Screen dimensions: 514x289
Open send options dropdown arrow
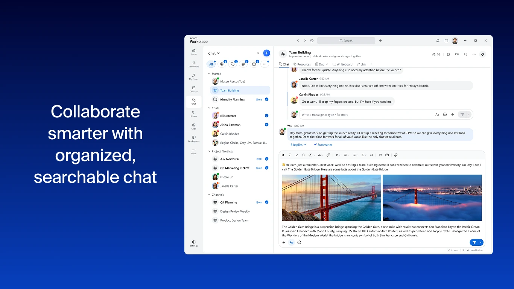pyautogui.click(x=481, y=243)
